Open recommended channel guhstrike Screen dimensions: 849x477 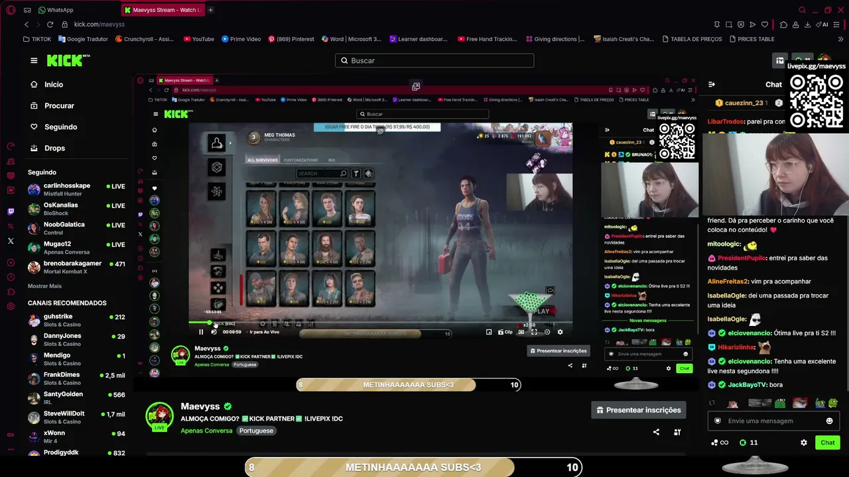pos(76,321)
